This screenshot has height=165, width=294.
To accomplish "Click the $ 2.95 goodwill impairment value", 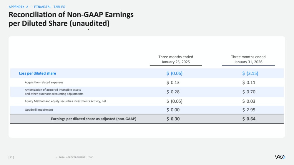I will 249,110.
